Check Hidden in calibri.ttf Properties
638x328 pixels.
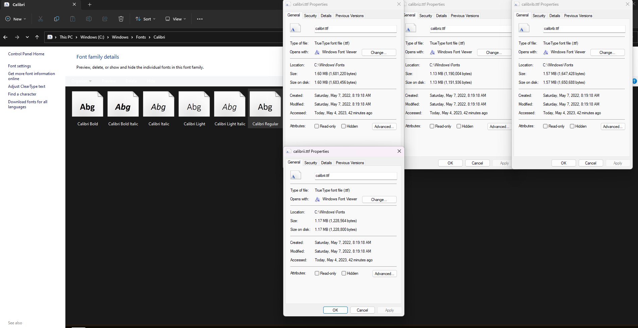(343, 126)
